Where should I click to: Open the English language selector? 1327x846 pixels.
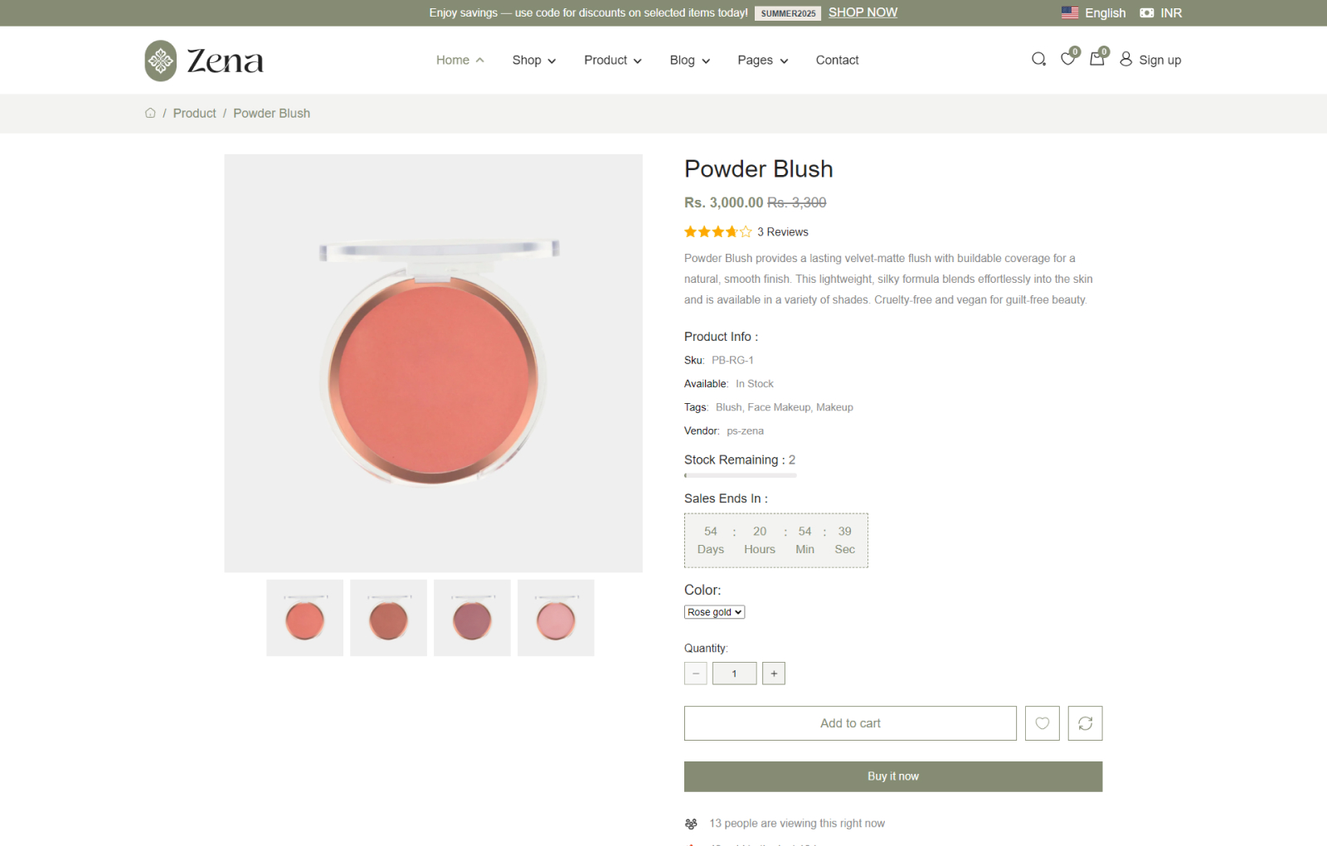(x=1094, y=13)
